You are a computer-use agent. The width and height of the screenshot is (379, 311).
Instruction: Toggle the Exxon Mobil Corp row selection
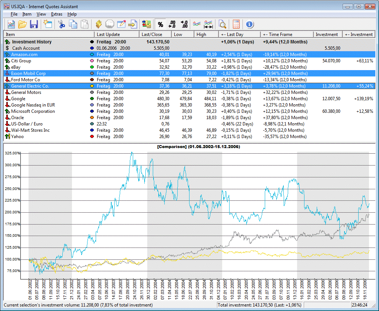click(28, 73)
